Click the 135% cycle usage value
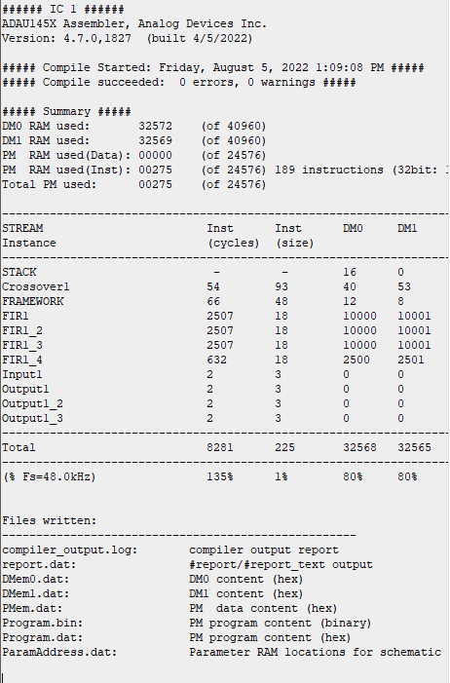Viewport: 450px width, 683px height. point(219,476)
